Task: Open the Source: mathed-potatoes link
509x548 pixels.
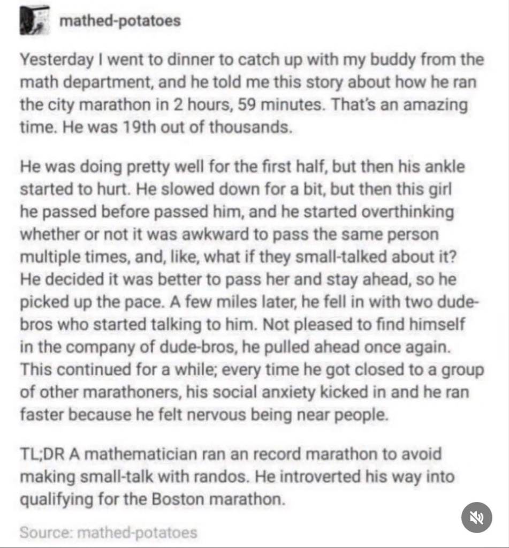Action: [108, 532]
